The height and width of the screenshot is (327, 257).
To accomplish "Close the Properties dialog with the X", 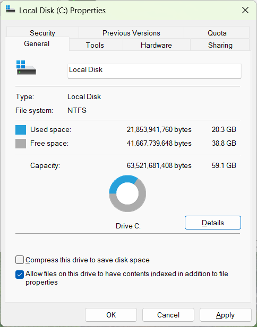I will 245,10.
